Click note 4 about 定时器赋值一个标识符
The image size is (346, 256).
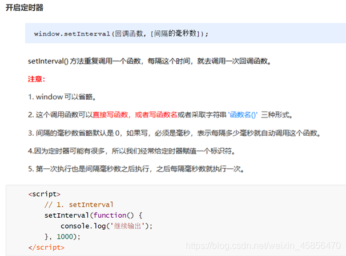[x=131, y=151]
